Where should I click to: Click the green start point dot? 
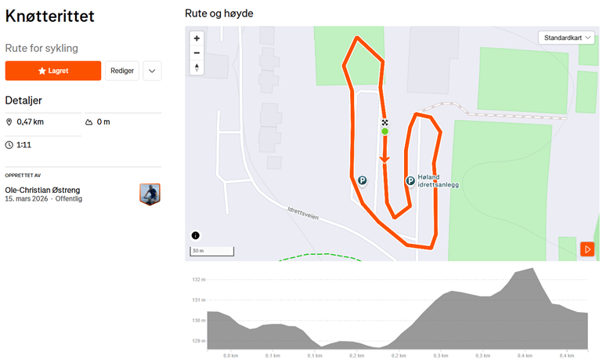tap(384, 132)
